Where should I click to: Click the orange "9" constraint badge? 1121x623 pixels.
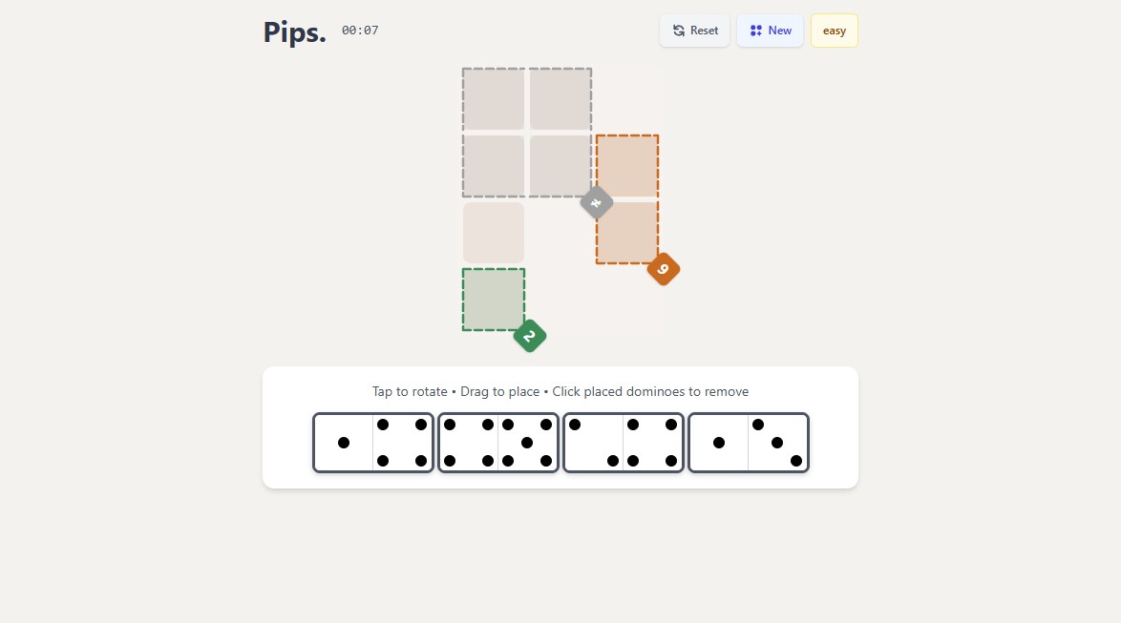coord(663,269)
